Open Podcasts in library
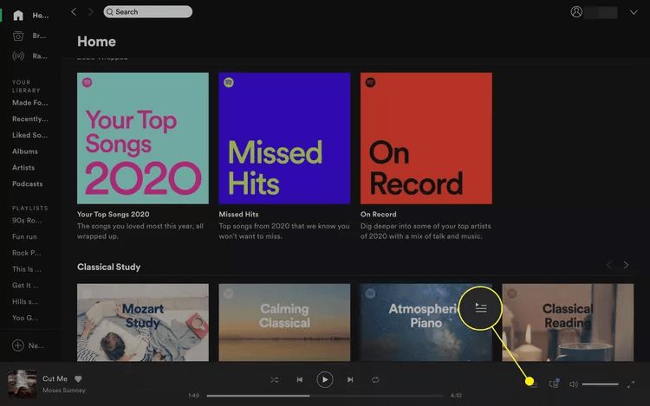 28,184
